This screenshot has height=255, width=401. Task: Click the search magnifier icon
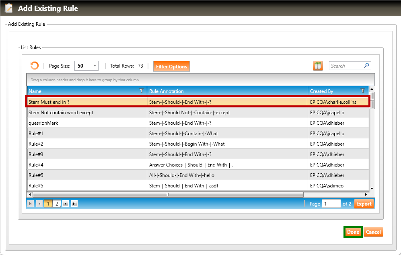point(366,66)
